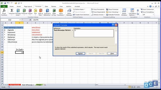
Task: Switch to the Data tab
Action: pyautogui.click(x=46, y=6)
